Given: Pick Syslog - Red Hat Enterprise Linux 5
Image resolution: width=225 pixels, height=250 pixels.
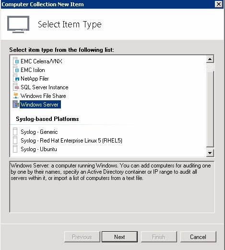Looking at the screenshot, I should click(x=71, y=141).
